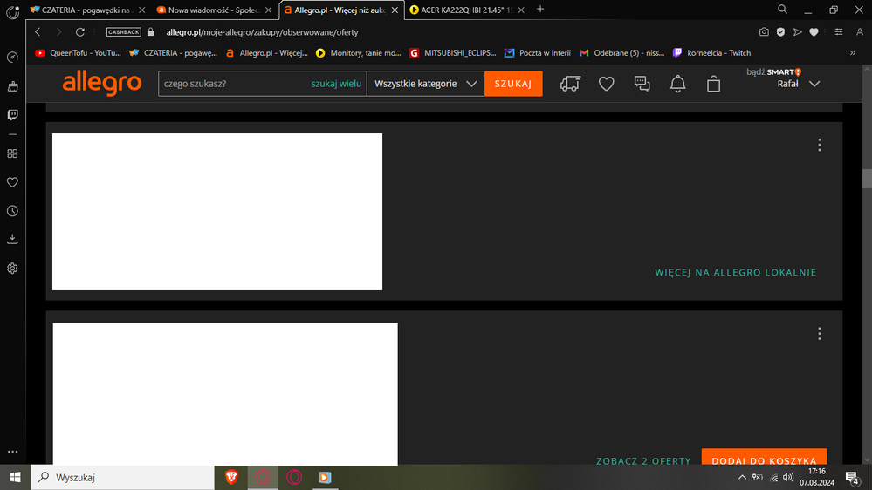The height and width of the screenshot is (490, 872).
Task: Open browser profile icon
Action: click(x=859, y=32)
